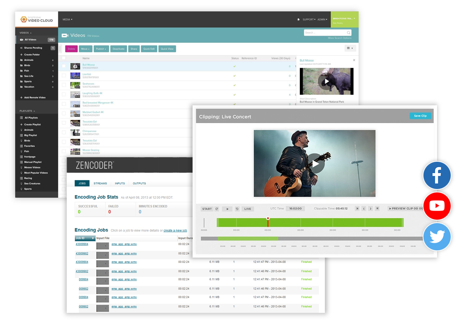Click the More Search Options link
This screenshot has width=464, height=325.
pos(340,38)
